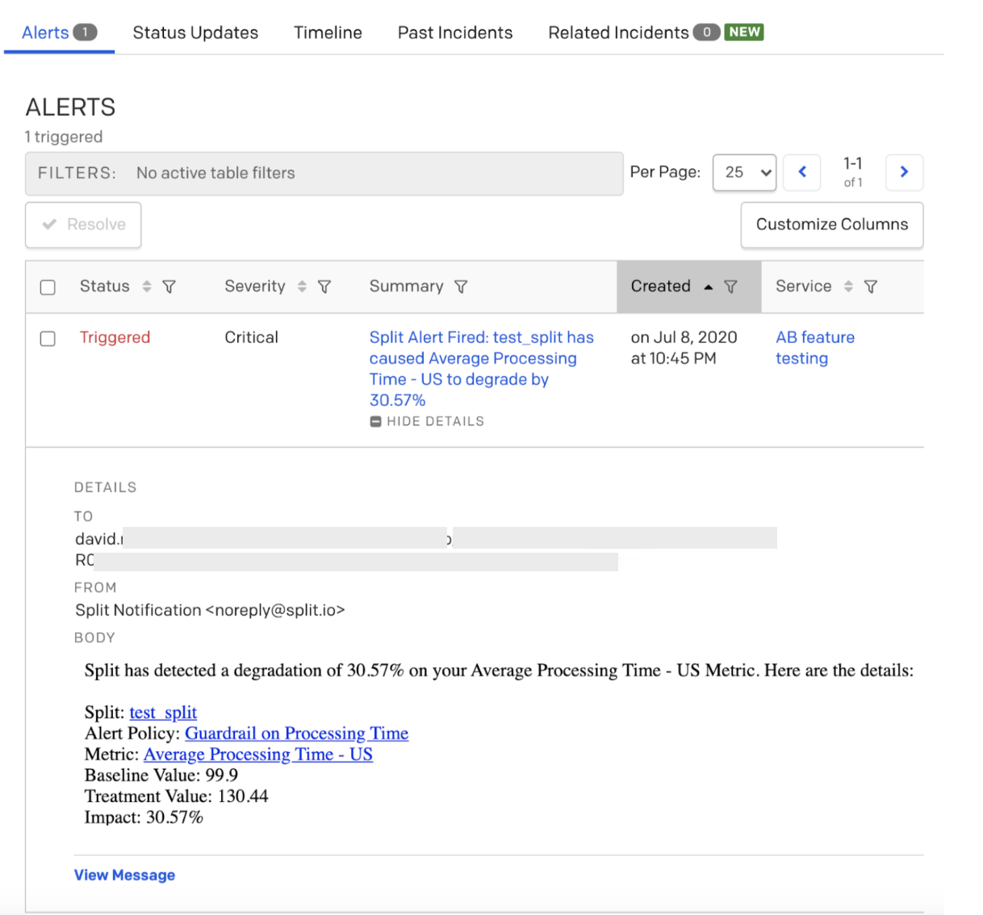Open the Guardrail on Processing Time link

[296, 733]
